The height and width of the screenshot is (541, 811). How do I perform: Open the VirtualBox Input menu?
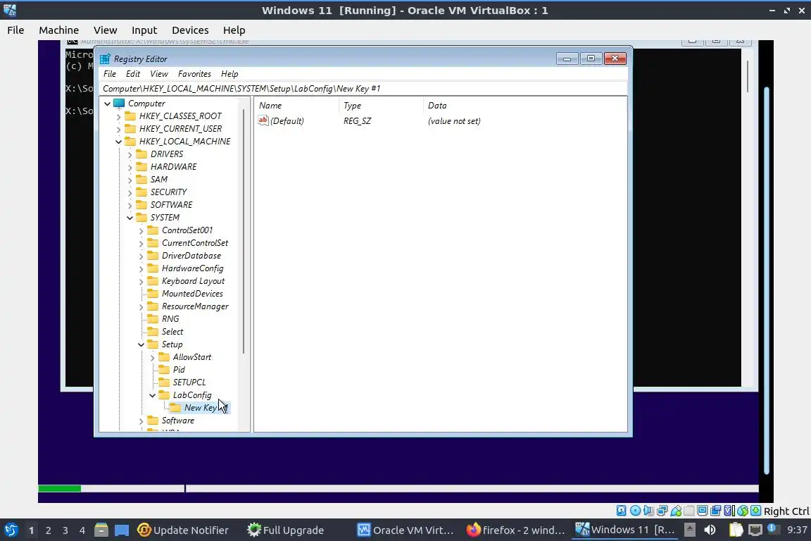(144, 30)
